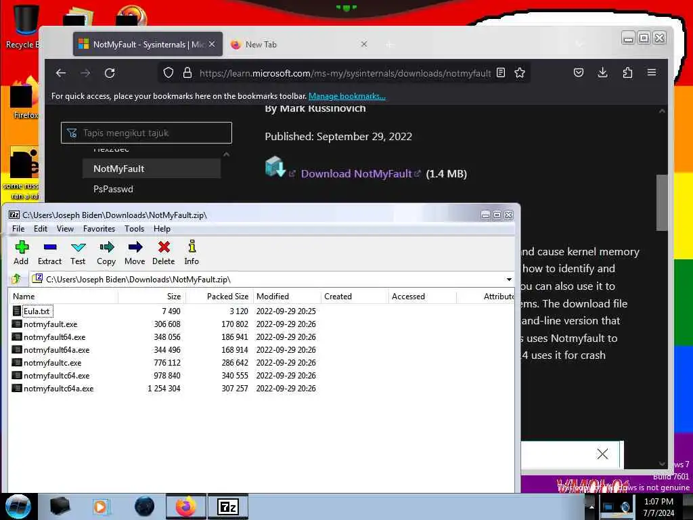Open a new Firefox tab with plus
The height and width of the screenshot is (520, 693).
(x=389, y=44)
